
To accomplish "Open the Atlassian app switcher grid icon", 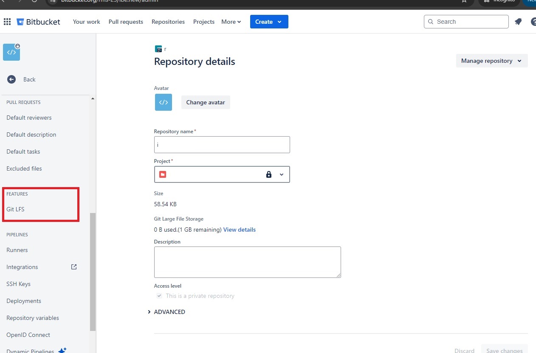I will (x=7, y=21).
